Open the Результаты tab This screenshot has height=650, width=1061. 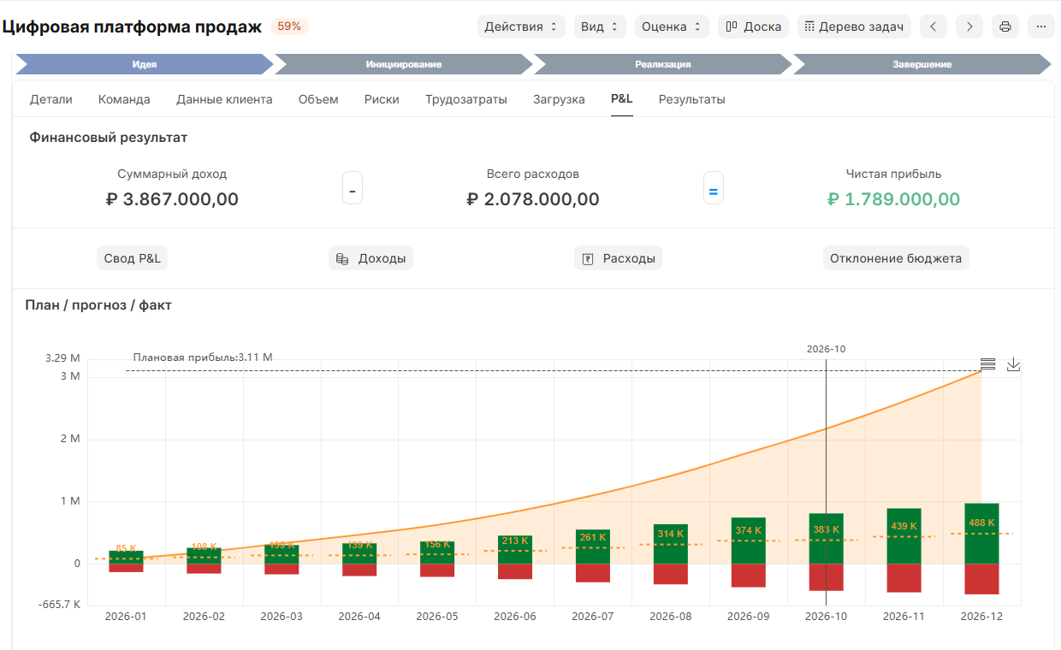click(692, 99)
